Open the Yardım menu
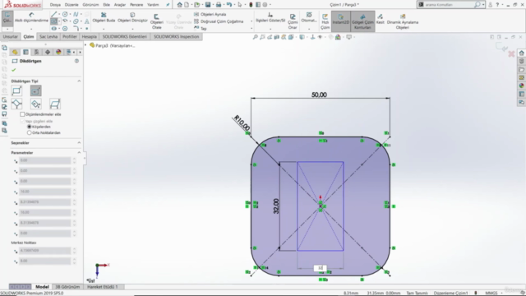526x296 pixels. (153, 5)
